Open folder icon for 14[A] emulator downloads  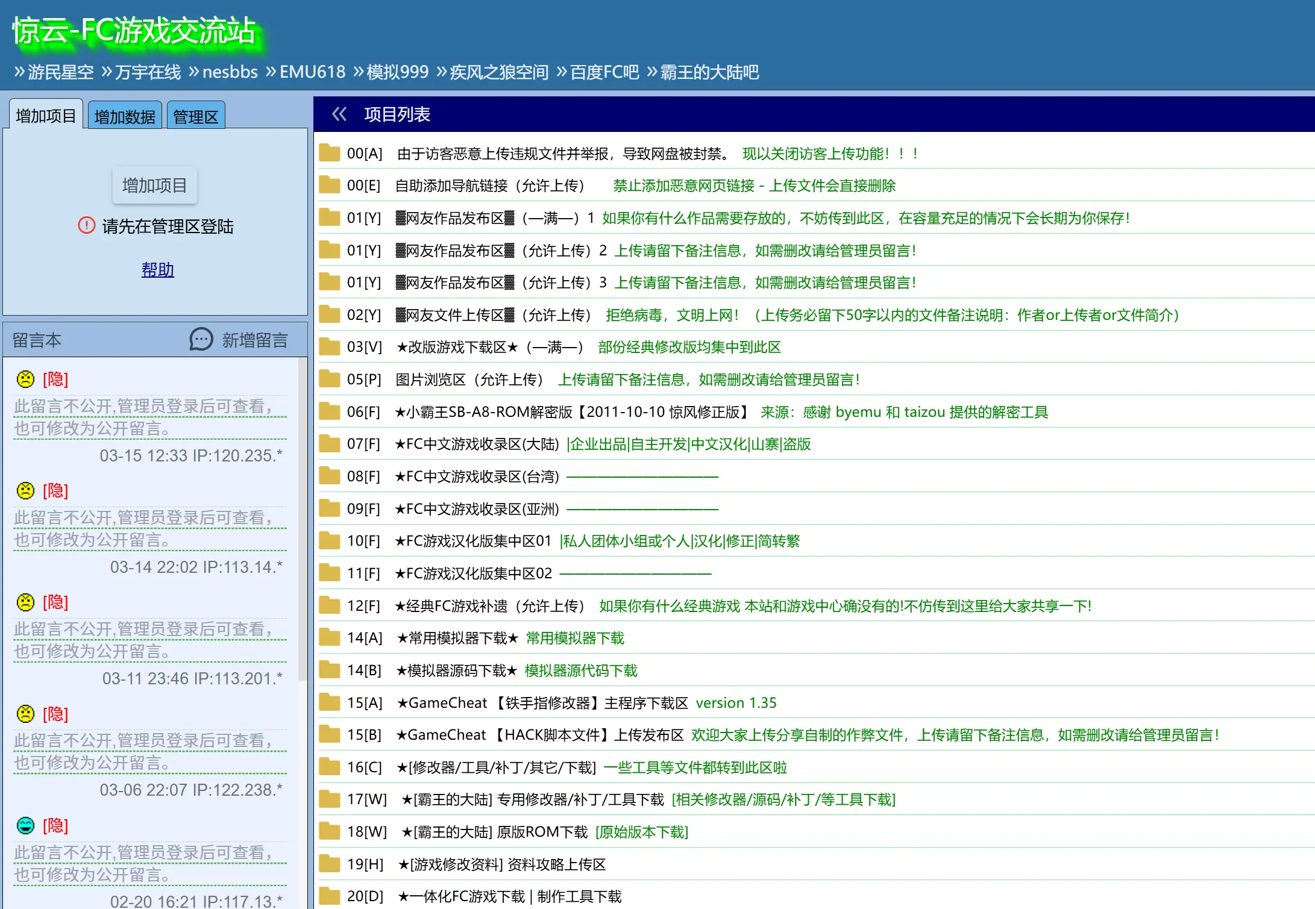[x=330, y=637]
